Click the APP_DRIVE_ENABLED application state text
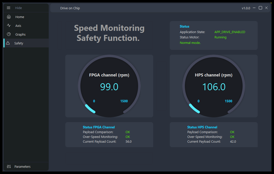 point(230,32)
